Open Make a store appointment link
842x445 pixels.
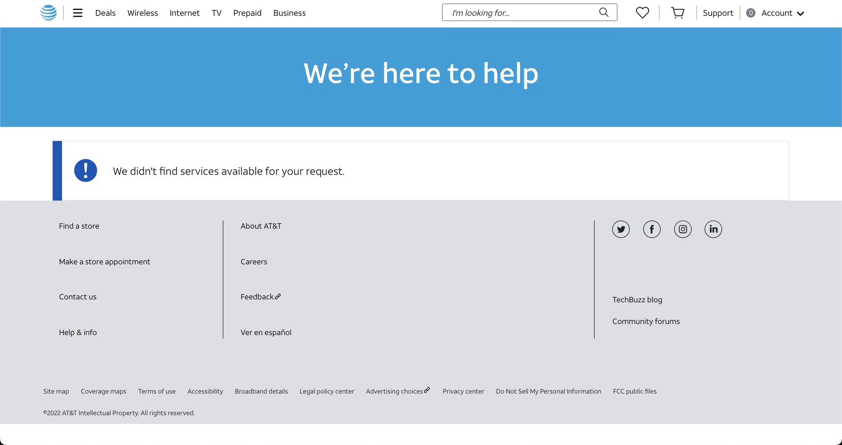[104, 262]
